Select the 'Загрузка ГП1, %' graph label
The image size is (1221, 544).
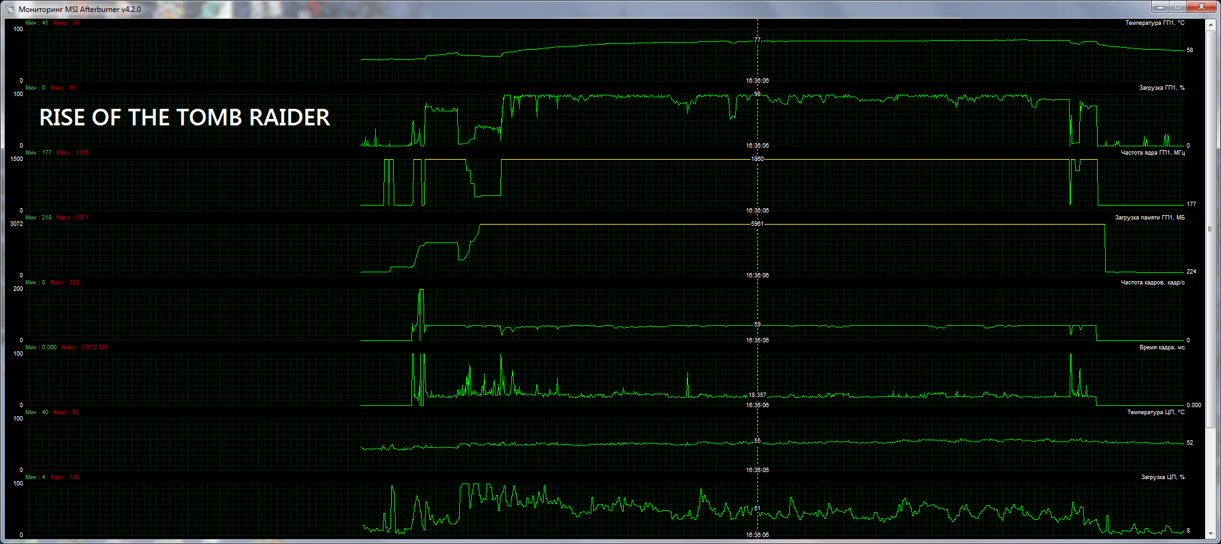click(x=1162, y=88)
